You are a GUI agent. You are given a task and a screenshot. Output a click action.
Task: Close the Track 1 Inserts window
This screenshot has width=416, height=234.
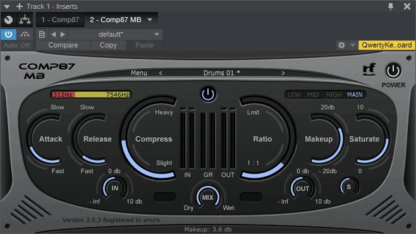pos(407,6)
